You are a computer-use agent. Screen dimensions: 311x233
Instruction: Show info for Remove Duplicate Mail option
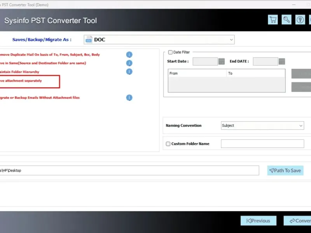129,55
